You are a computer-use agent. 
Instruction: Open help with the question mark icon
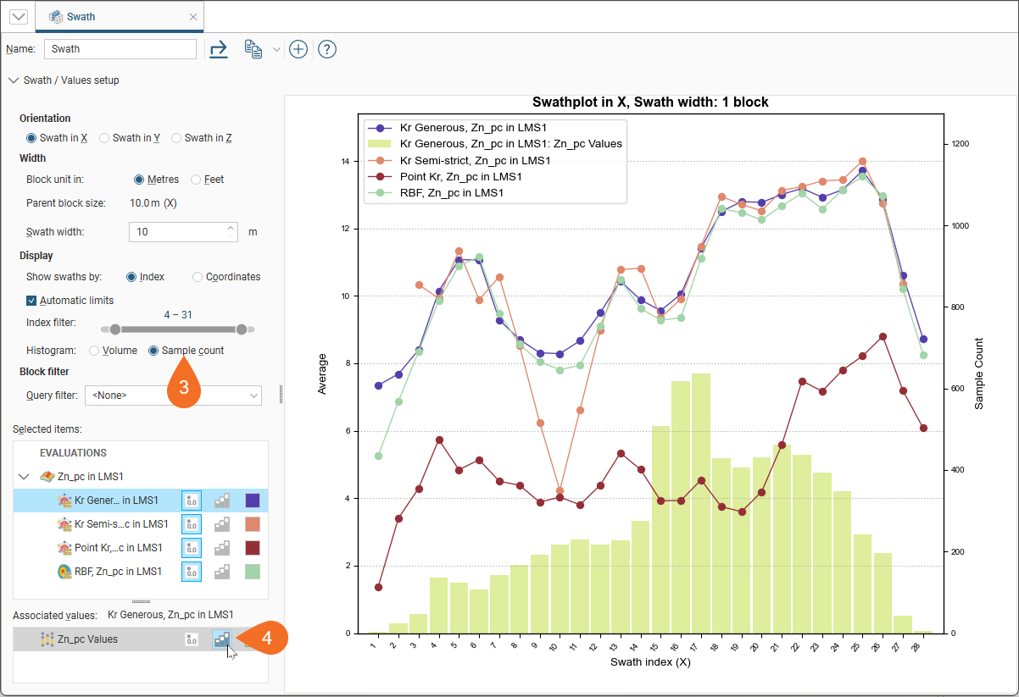coord(327,49)
